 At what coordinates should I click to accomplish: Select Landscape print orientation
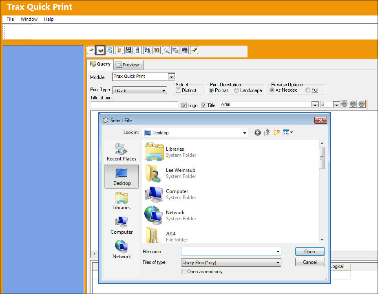pos(237,90)
